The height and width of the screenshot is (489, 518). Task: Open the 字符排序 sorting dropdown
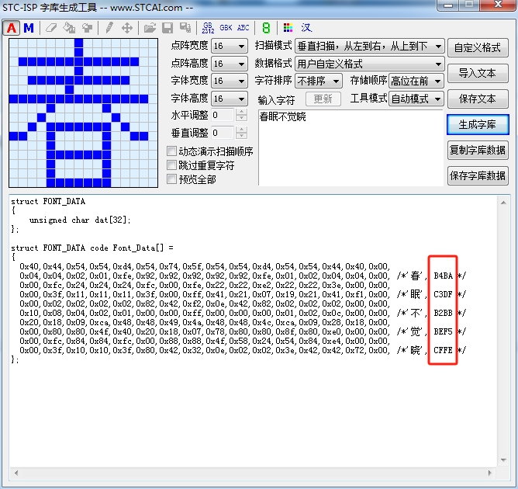(x=319, y=81)
